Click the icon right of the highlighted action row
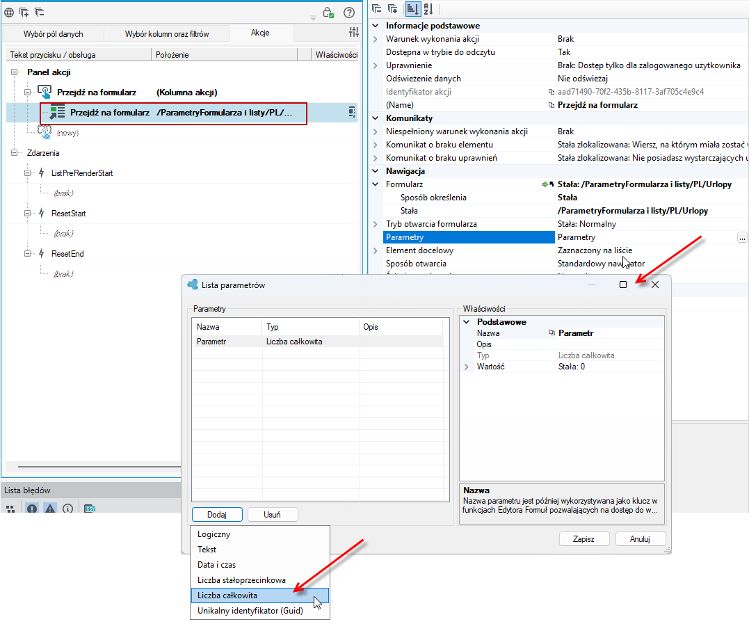749x640 pixels. pyautogui.click(x=352, y=112)
